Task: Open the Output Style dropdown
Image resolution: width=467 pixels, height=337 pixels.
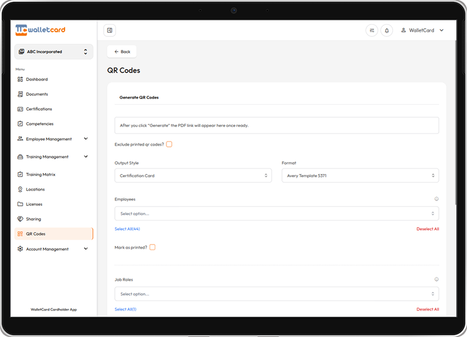Action: (x=193, y=176)
